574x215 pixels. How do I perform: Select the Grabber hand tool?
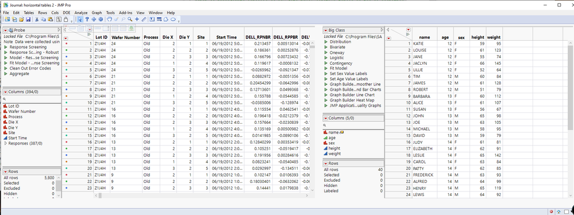(x=109, y=19)
